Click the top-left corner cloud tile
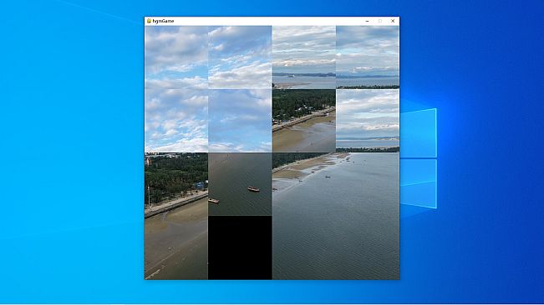The image size is (544, 305). tap(176, 57)
